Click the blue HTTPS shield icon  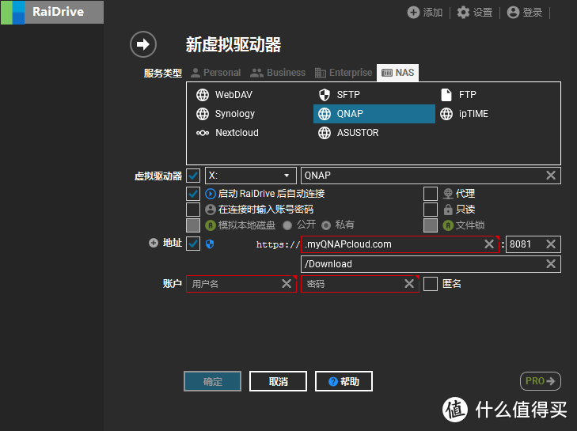pyautogui.click(x=210, y=244)
